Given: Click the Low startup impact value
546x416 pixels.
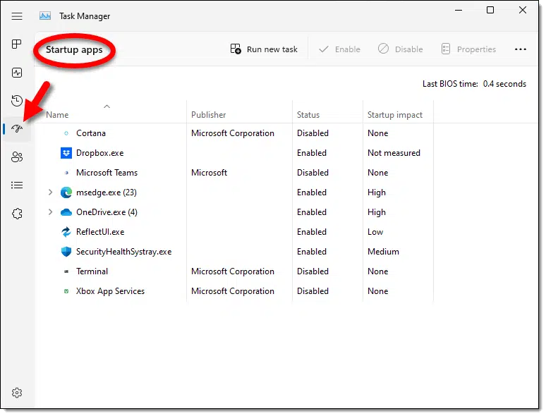Looking at the screenshot, I should click(x=375, y=232).
